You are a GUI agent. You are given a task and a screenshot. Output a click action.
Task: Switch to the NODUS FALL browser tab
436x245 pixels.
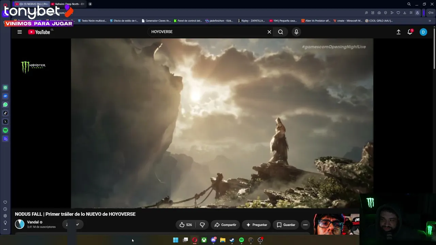32,4
